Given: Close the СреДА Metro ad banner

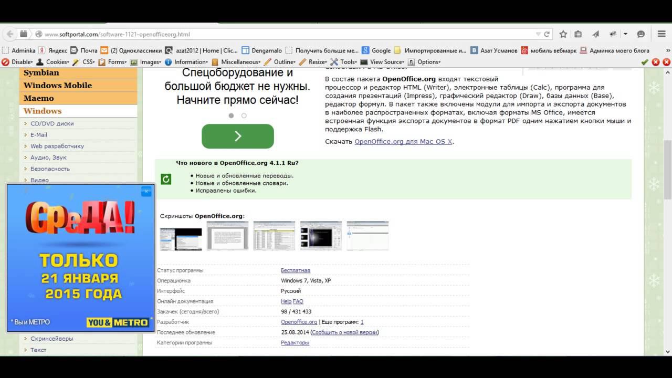Looking at the screenshot, I should point(146,192).
